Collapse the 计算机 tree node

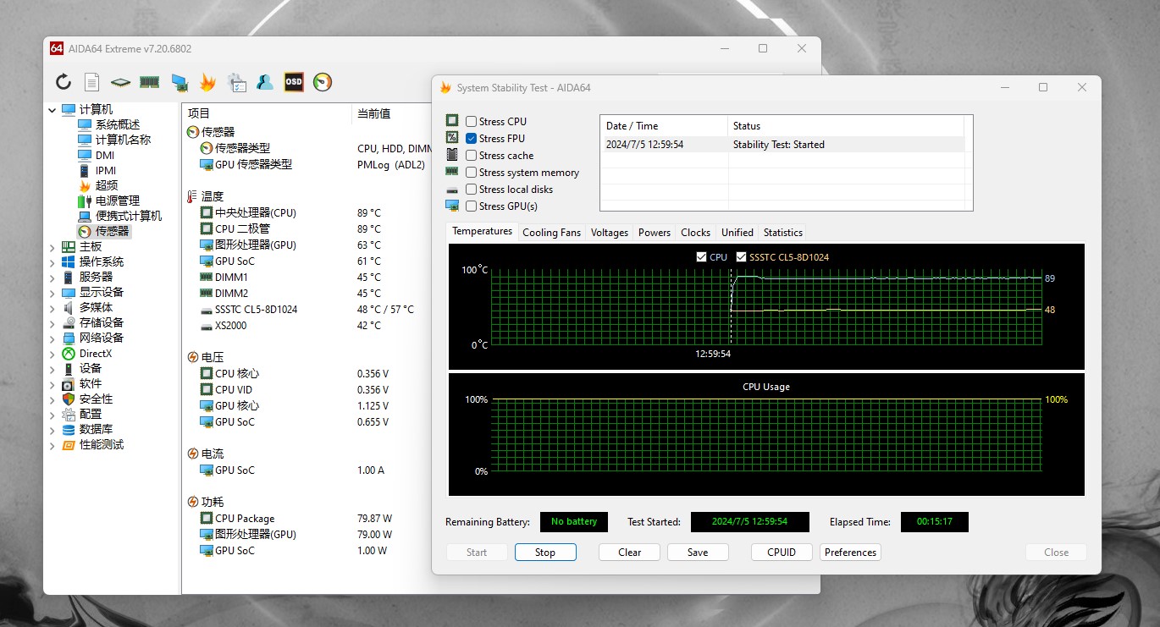(52, 110)
